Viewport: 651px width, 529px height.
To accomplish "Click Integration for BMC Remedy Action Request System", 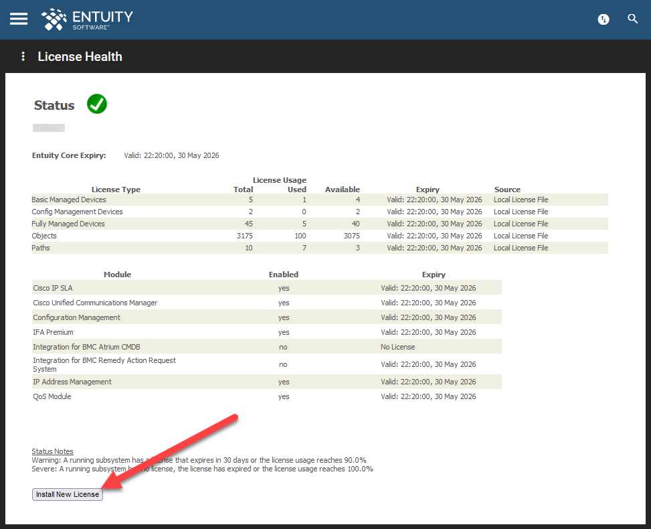I will [104, 364].
